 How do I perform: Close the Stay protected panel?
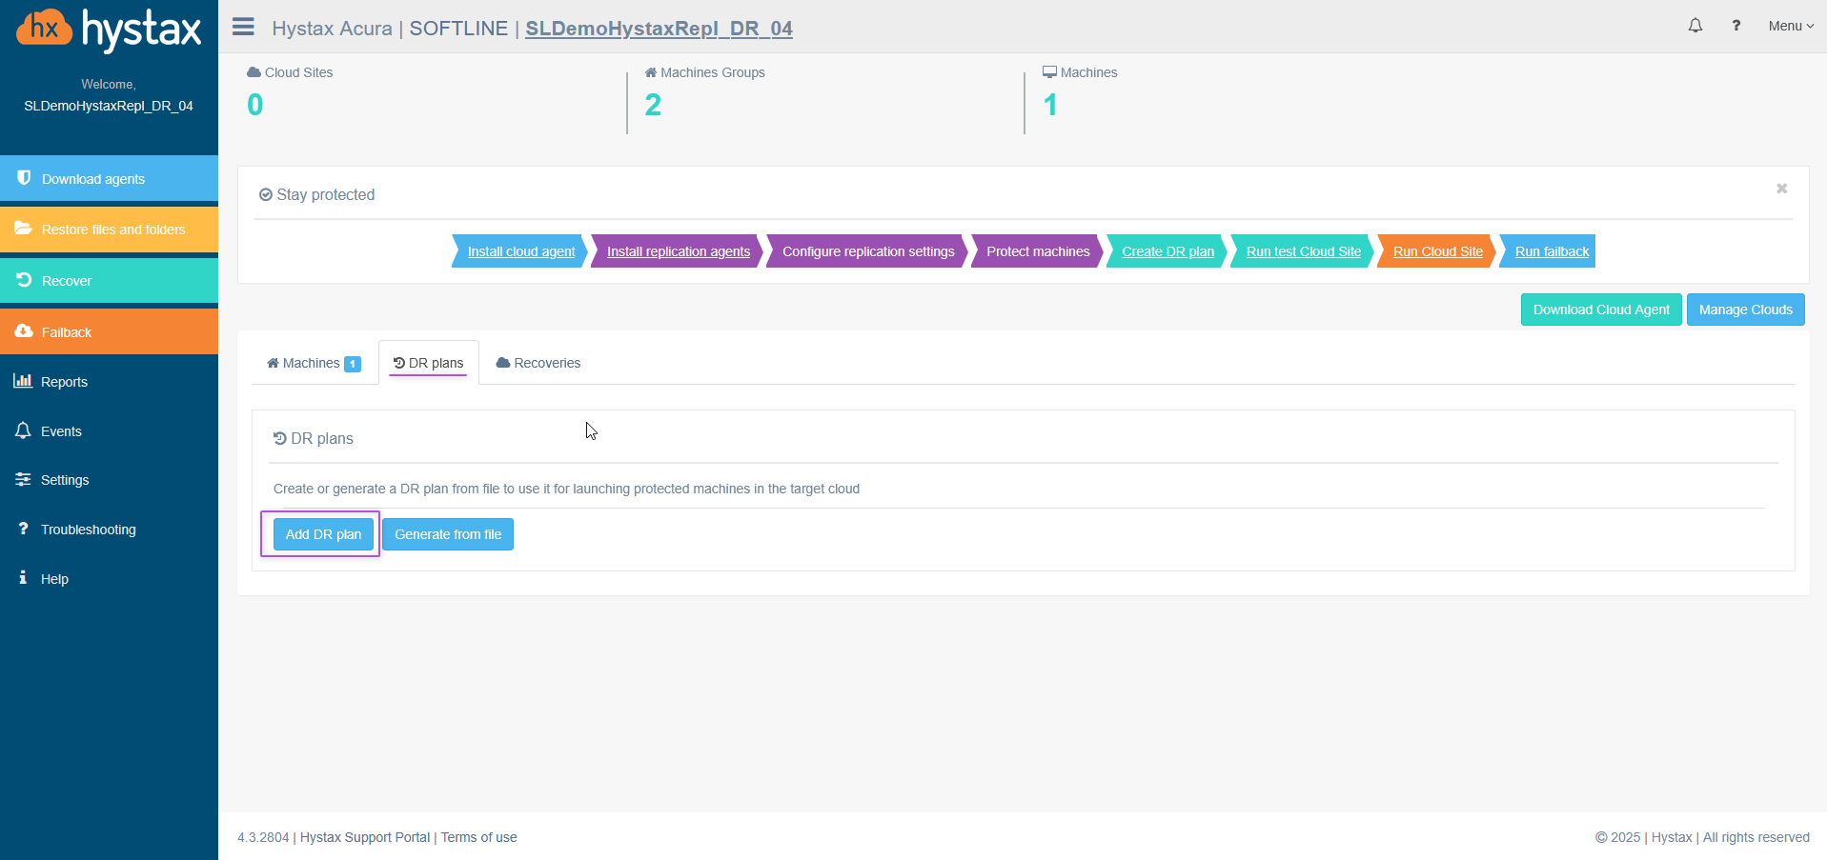point(1780,189)
